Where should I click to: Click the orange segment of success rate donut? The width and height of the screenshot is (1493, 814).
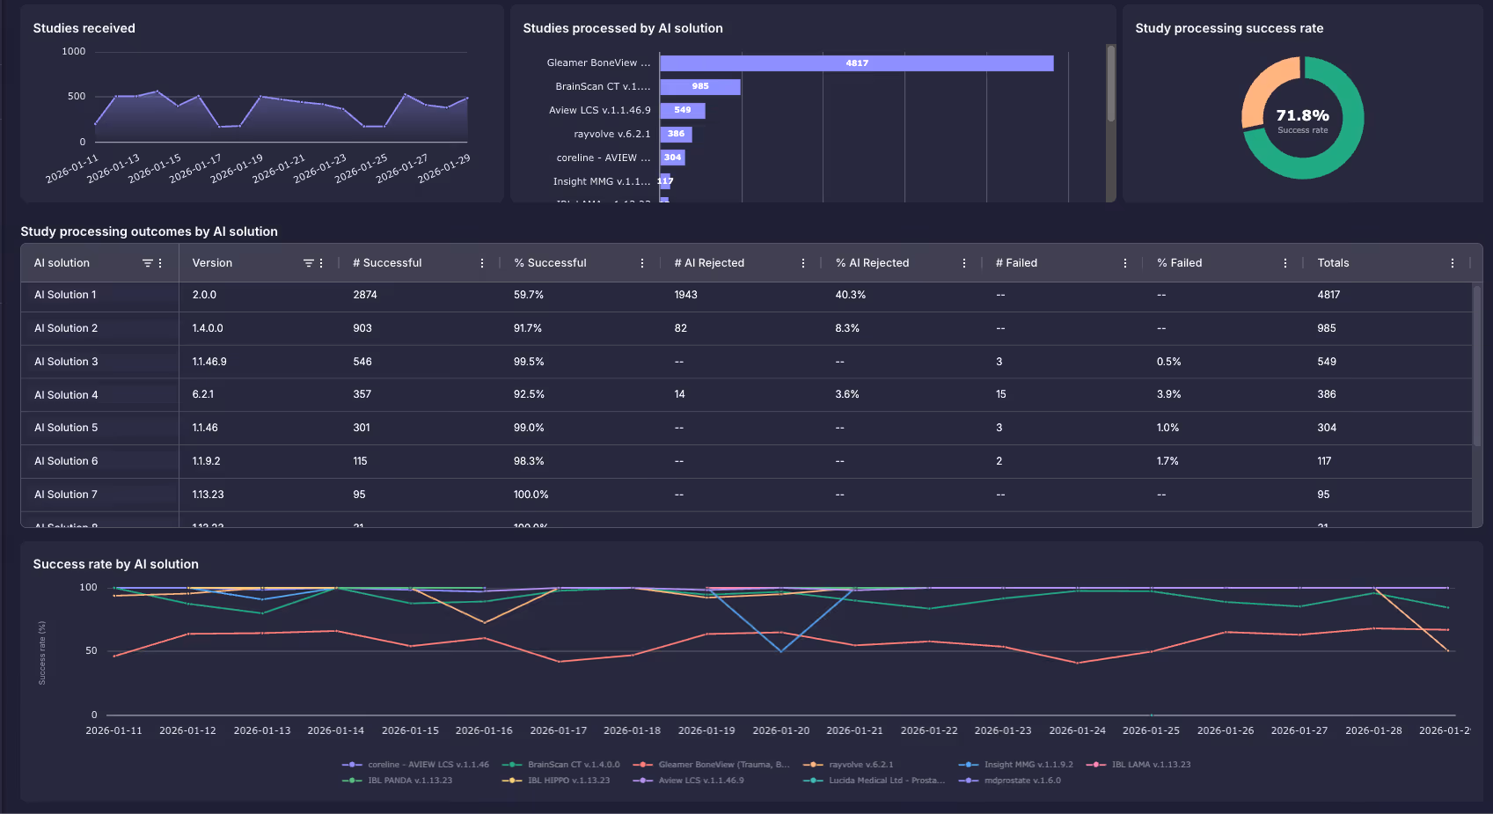tap(1262, 88)
